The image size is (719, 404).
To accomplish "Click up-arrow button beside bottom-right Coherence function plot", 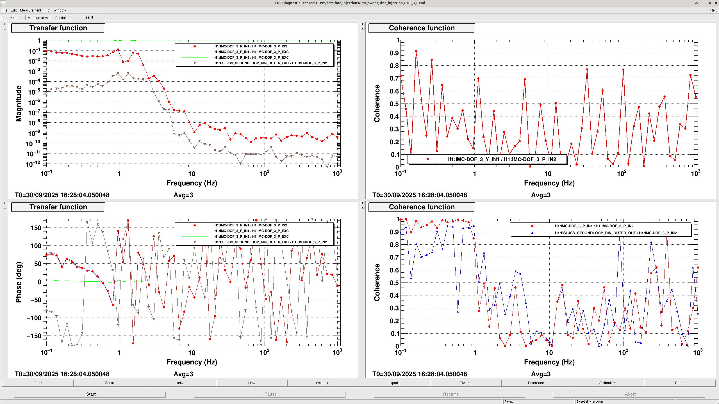I will [362, 208].
